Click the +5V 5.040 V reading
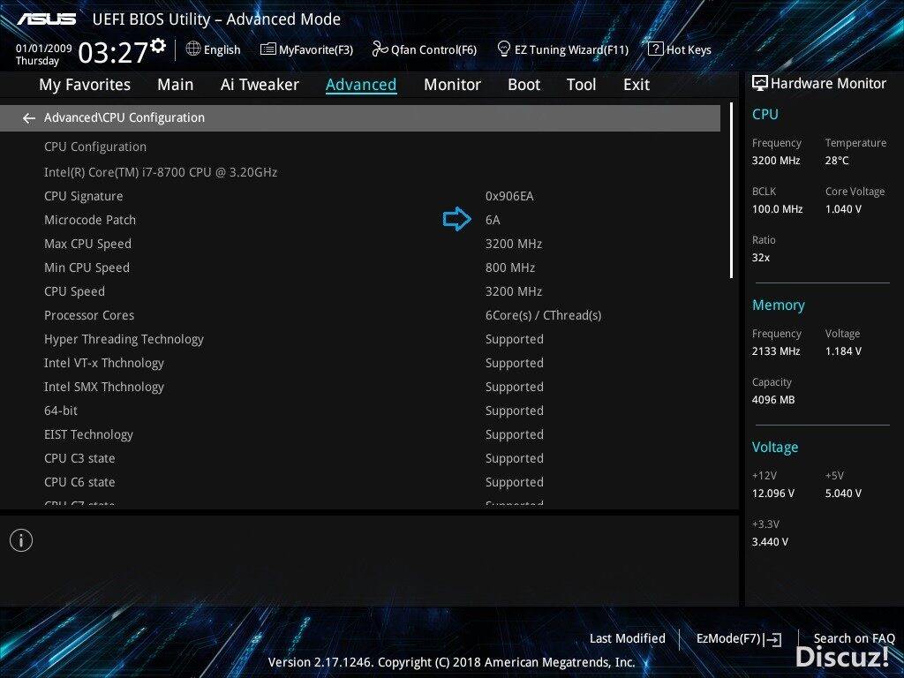 pos(843,493)
